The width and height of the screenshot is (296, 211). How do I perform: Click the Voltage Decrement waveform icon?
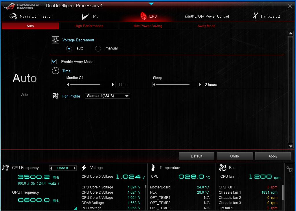point(56,40)
